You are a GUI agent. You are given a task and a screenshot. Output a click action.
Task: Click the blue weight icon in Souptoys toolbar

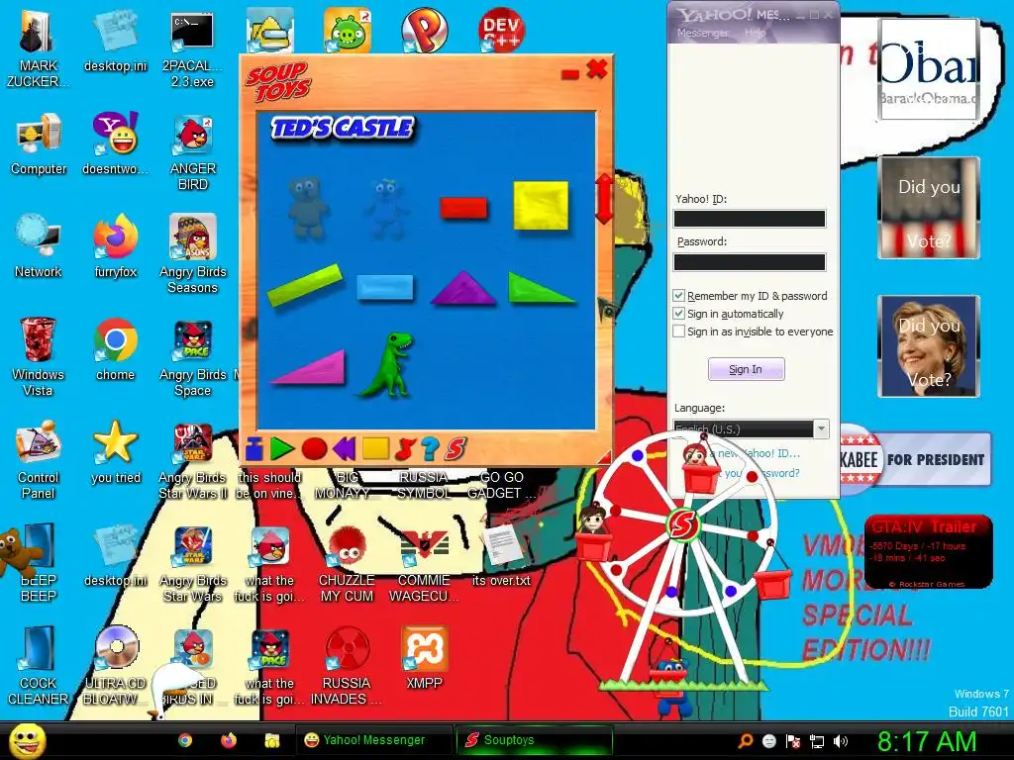[254, 448]
